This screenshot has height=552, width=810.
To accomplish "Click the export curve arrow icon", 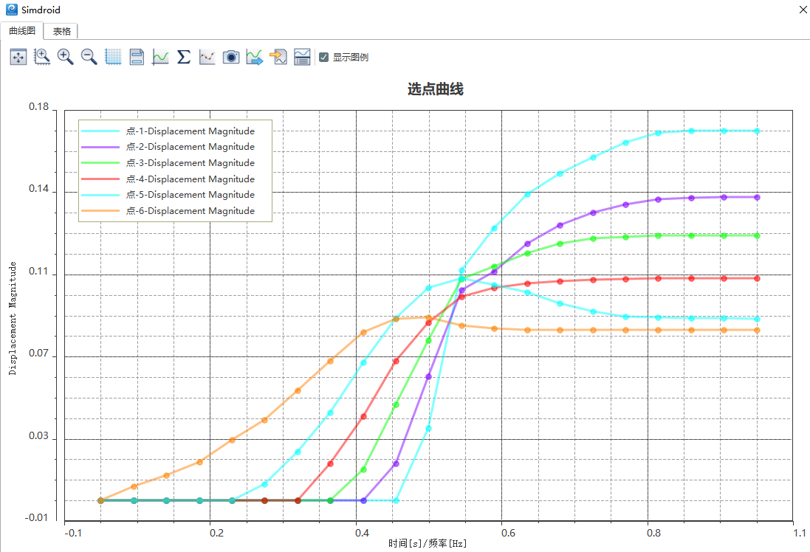I will pyautogui.click(x=255, y=57).
